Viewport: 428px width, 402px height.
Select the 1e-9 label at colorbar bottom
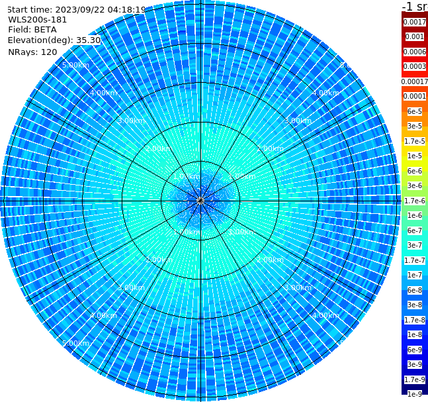[x=415, y=394]
